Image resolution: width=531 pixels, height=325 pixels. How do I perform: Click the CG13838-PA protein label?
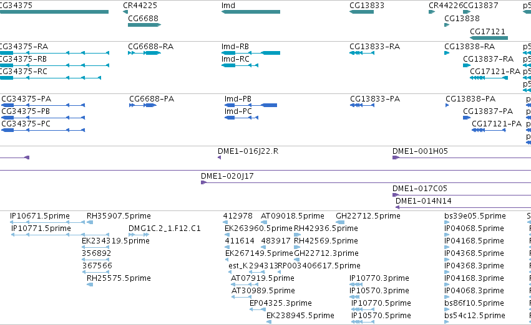click(x=470, y=98)
